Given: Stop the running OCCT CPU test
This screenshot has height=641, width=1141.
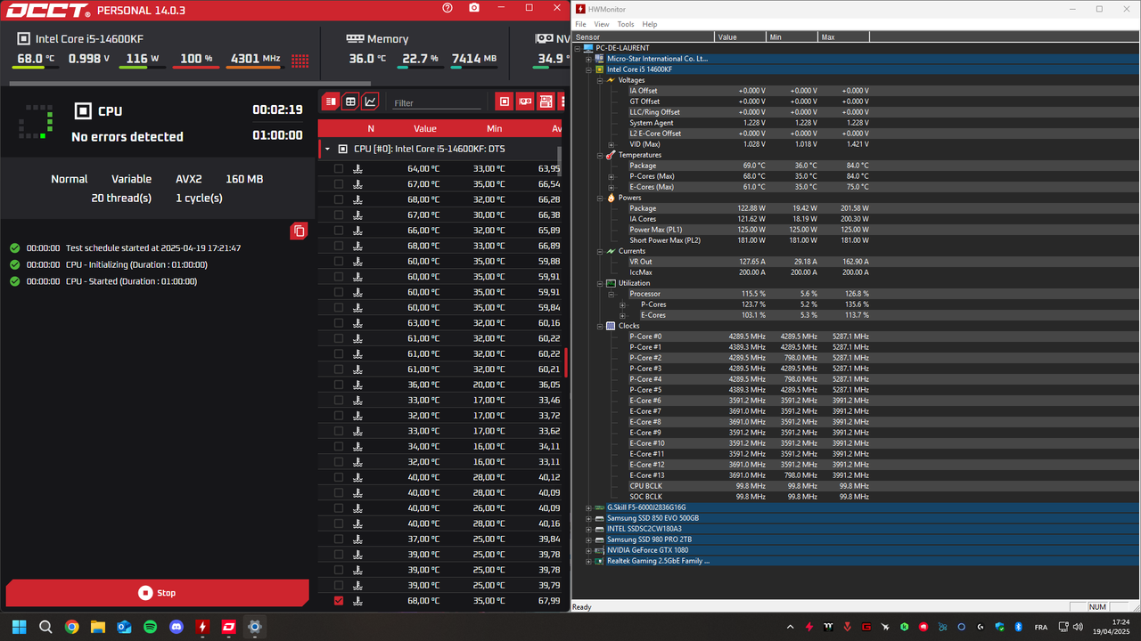Looking at the screenshot, I should click(x=158, y=593).
